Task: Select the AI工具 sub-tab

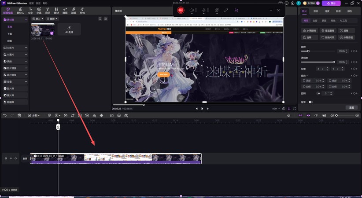Action: (343, 21)
